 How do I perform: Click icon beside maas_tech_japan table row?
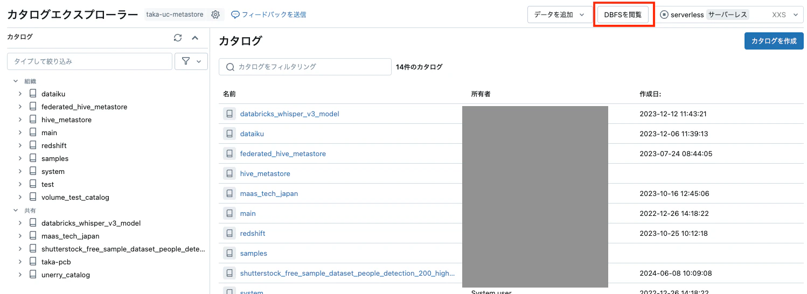pyautogui.click(x=229, y=193)
